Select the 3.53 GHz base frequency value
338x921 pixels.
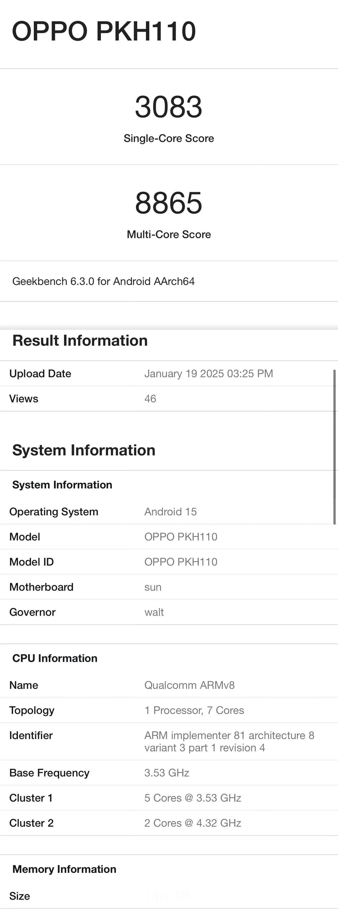(167, 773)
